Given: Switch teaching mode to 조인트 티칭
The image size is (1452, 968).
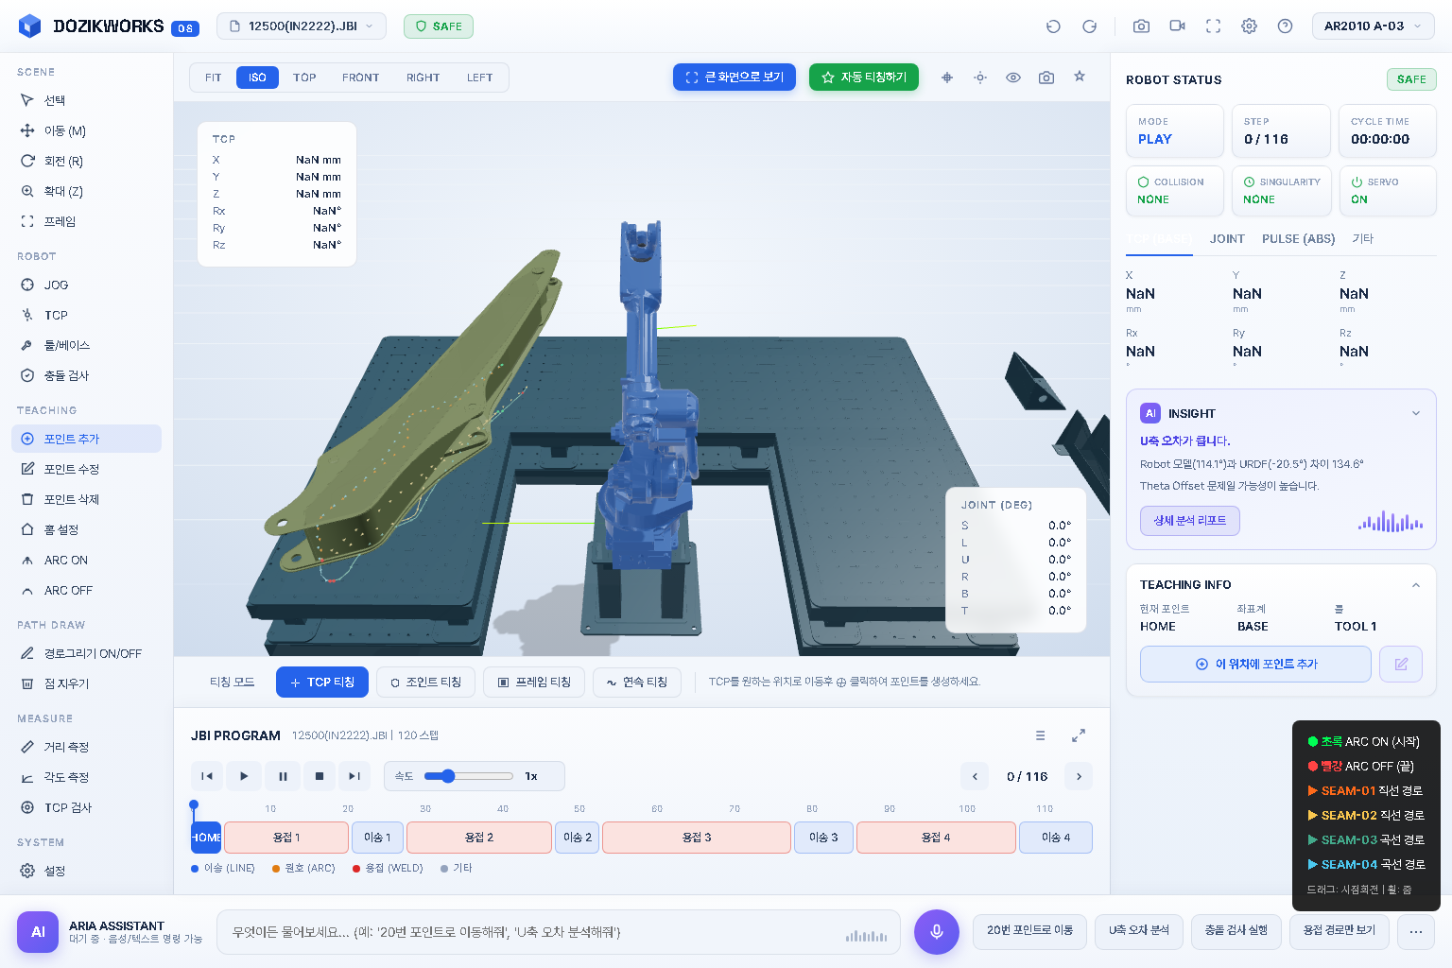Looking at the screenshot, I should tap(425, 682).
